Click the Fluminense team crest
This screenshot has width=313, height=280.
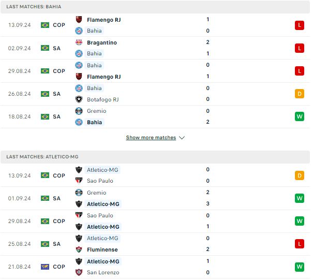(x=79, y=249)
